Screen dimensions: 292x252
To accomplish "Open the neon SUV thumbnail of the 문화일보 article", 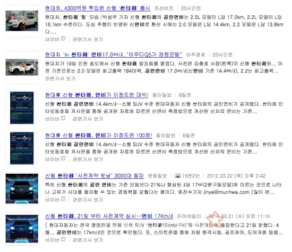I will pos(22,188).
